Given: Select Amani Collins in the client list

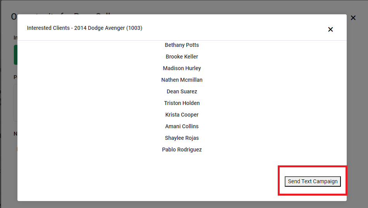Looking at the screenshot, I should coord(182,126).
